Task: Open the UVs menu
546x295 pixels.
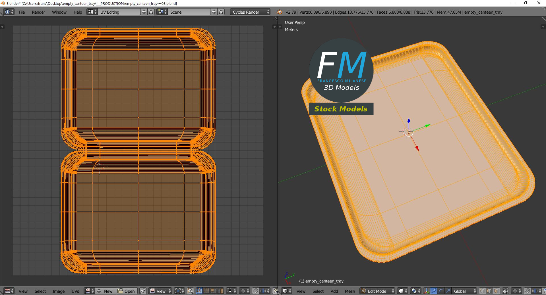Action: click(x=75, y=291)
